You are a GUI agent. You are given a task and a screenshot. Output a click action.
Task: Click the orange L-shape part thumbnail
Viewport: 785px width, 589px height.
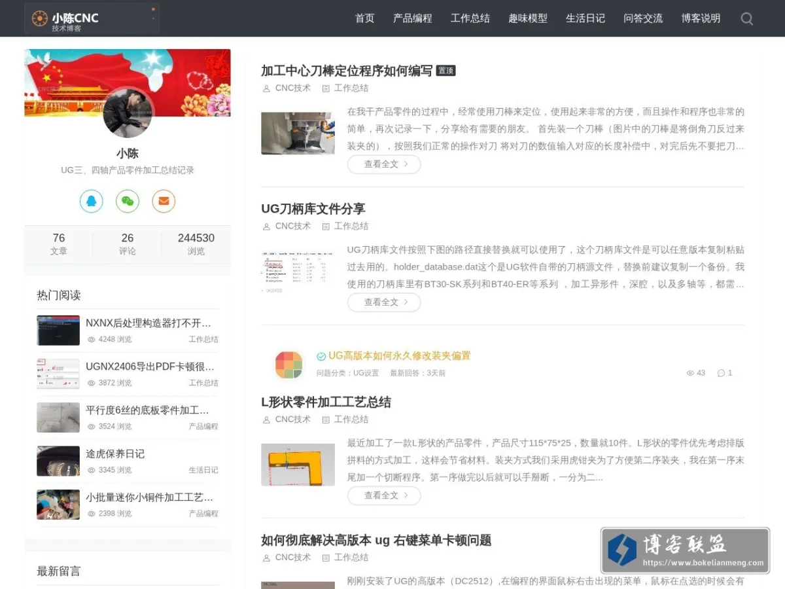pyautogui.click(x=298, y=465)
